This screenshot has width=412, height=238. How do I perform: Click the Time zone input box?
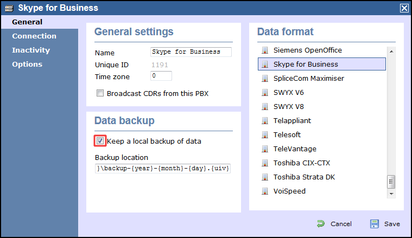(x=161, y=76)
